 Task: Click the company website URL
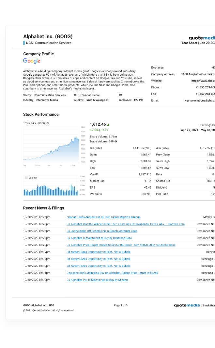(x=203, y=81)
